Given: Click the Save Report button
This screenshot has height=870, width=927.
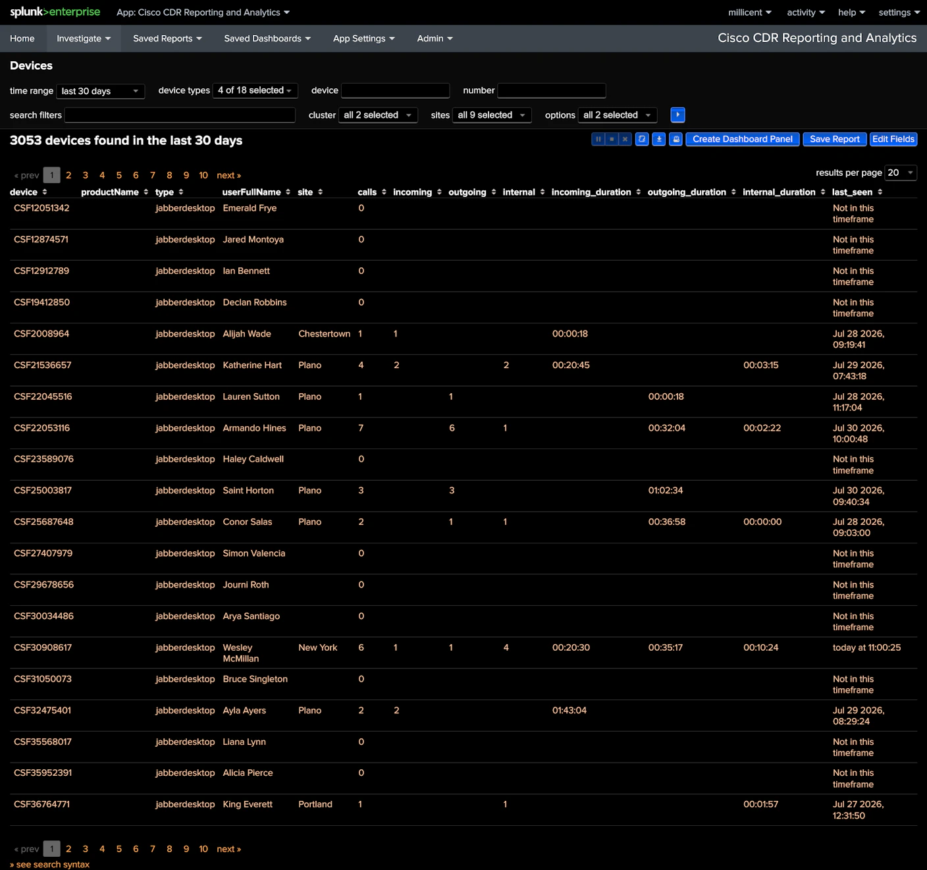Looking at the screenshot, I should point(835,139).
